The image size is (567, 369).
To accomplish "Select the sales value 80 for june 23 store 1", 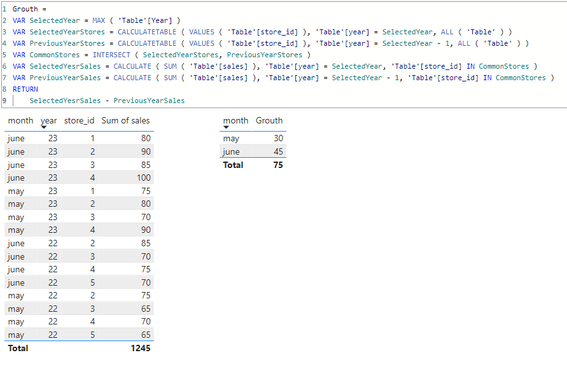I will (146, 139).
